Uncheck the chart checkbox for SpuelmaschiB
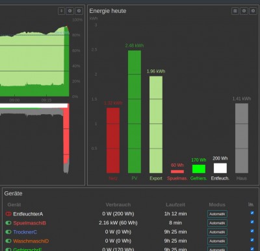The height and width of the screenshot is (251, 260). click(252, 222)
